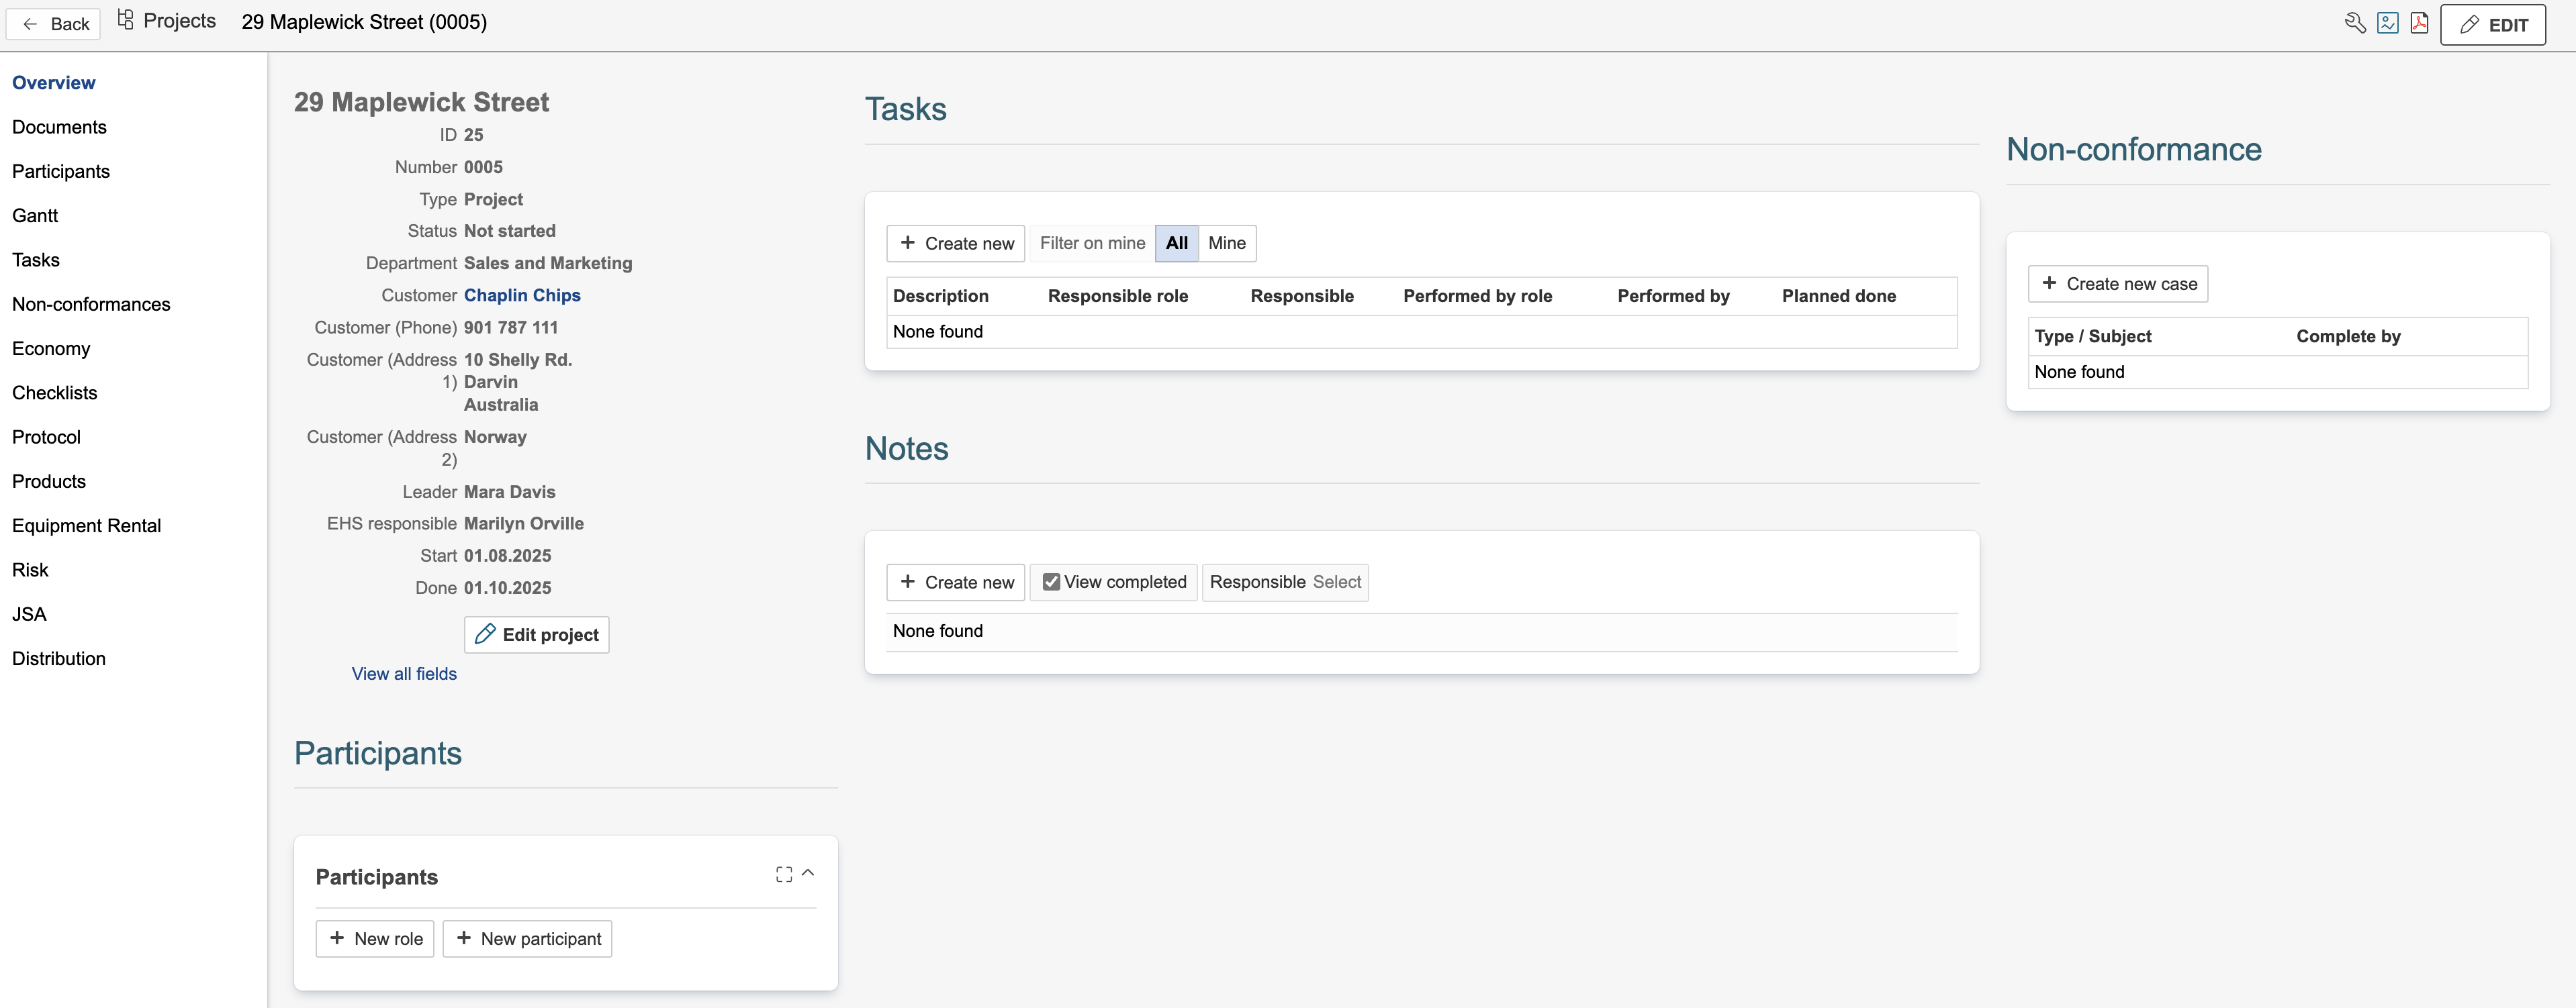Collapse the Participants panel chevron
This screenshot has height=1008, width=2576.
coord(808,873)
